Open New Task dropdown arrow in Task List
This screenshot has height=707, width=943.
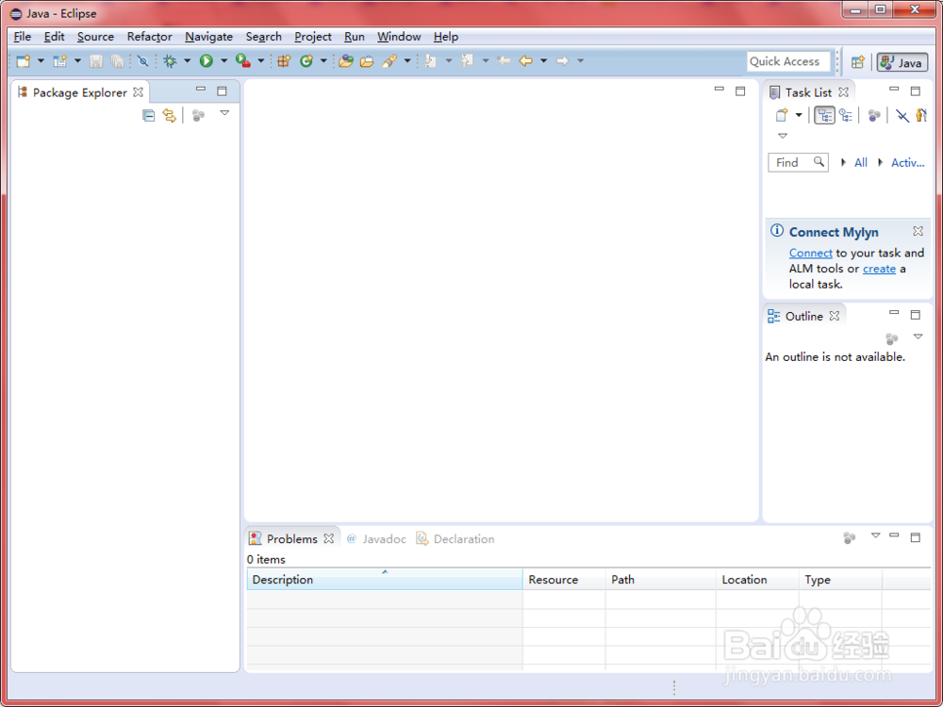(799, 115)
